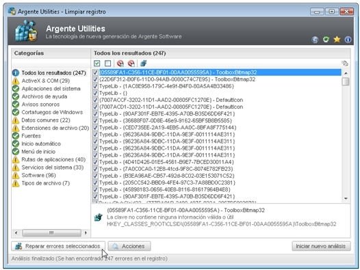This screenshot has width=360, height=270.
Task: Click the uncheck-all results toolbar icon
Action: click(107, 64)
